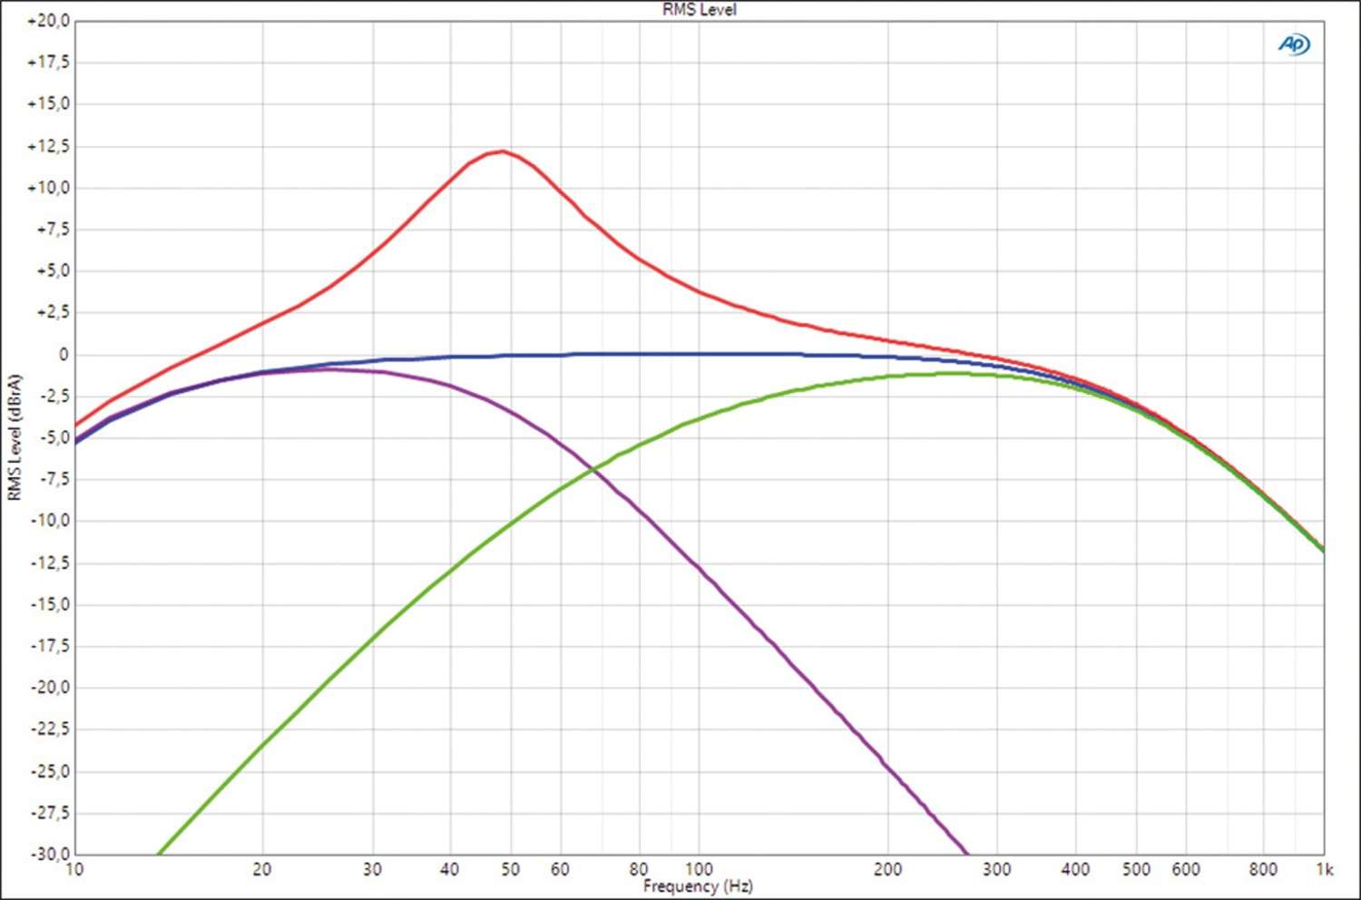Click the 20 tick on the frequency axis

coord(262,869)
